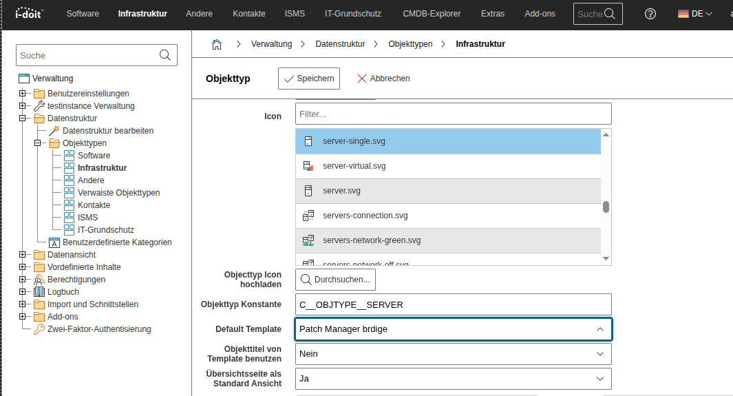Image resolution: width=733 pixels, height=396 pixels.
Task: Open Benutzerdefinierte Kategorien in tree
Action: [x=117, y=242]
